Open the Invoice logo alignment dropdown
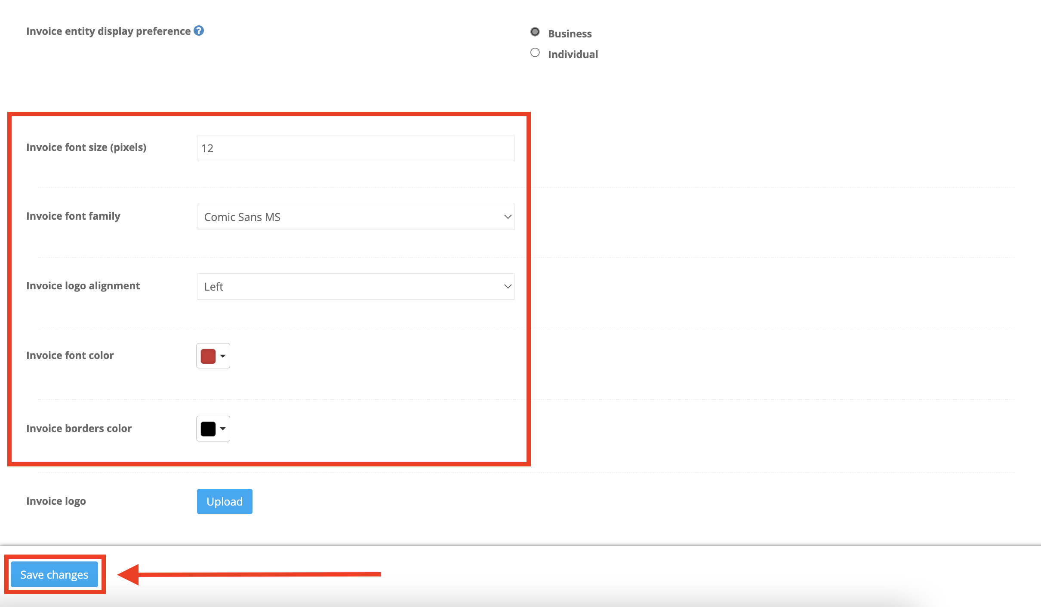Viewport: 1041px width, 607px height. pos(356,287)
